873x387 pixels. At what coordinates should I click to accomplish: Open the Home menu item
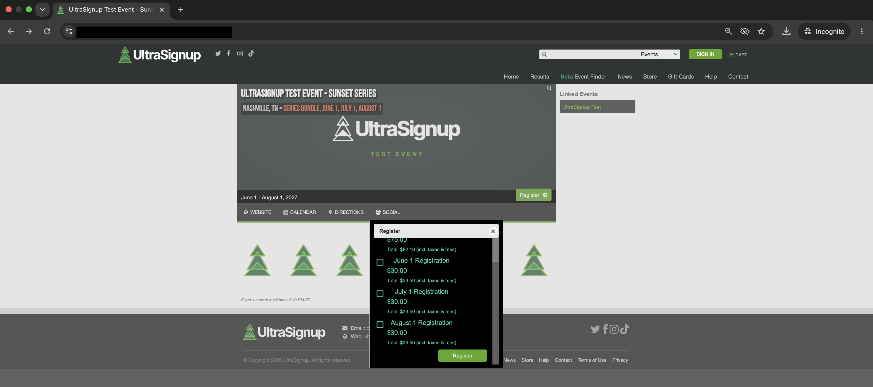(511, 77)
